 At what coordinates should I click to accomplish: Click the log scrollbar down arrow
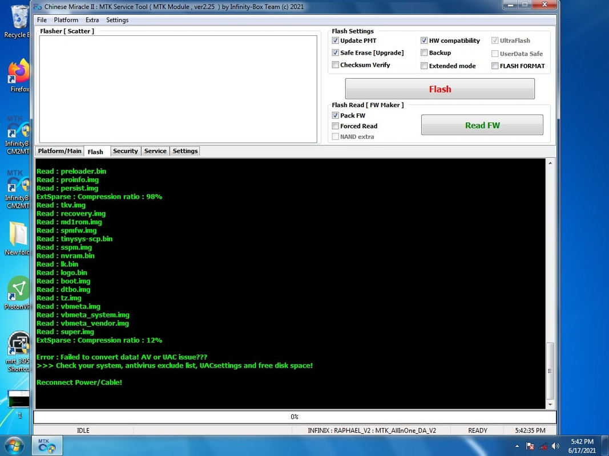click(x=550, y=405)
